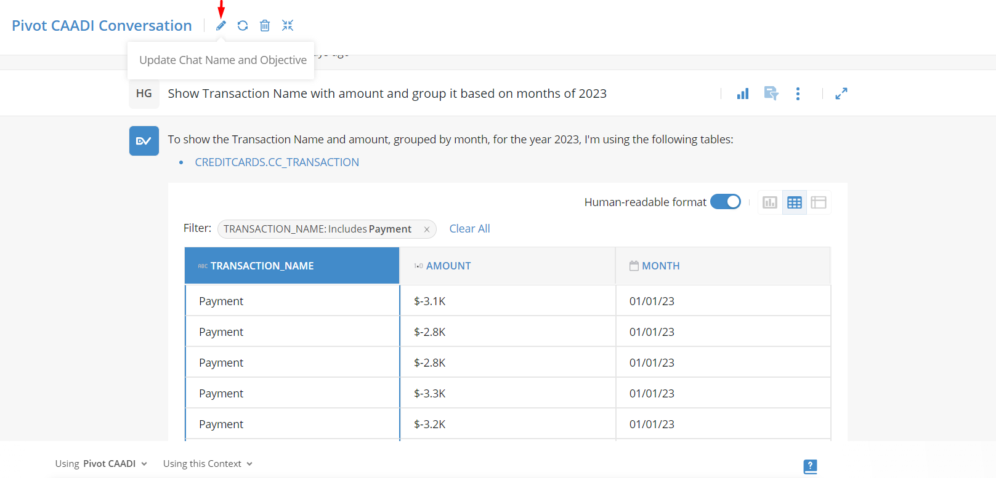Image resolution: width=996 pixels, height=478 pixels.
Task: Click the refresh conversation icon
Action: 243,26
